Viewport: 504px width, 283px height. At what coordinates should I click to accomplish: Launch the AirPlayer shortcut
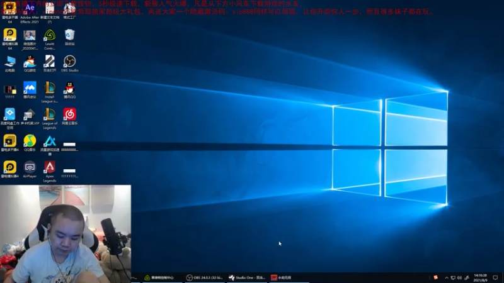(30, 170)
